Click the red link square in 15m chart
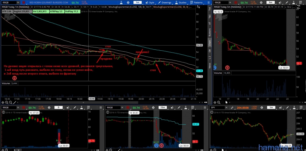The image size is (306, 151). pyautogui.click(x=127, y=107)
